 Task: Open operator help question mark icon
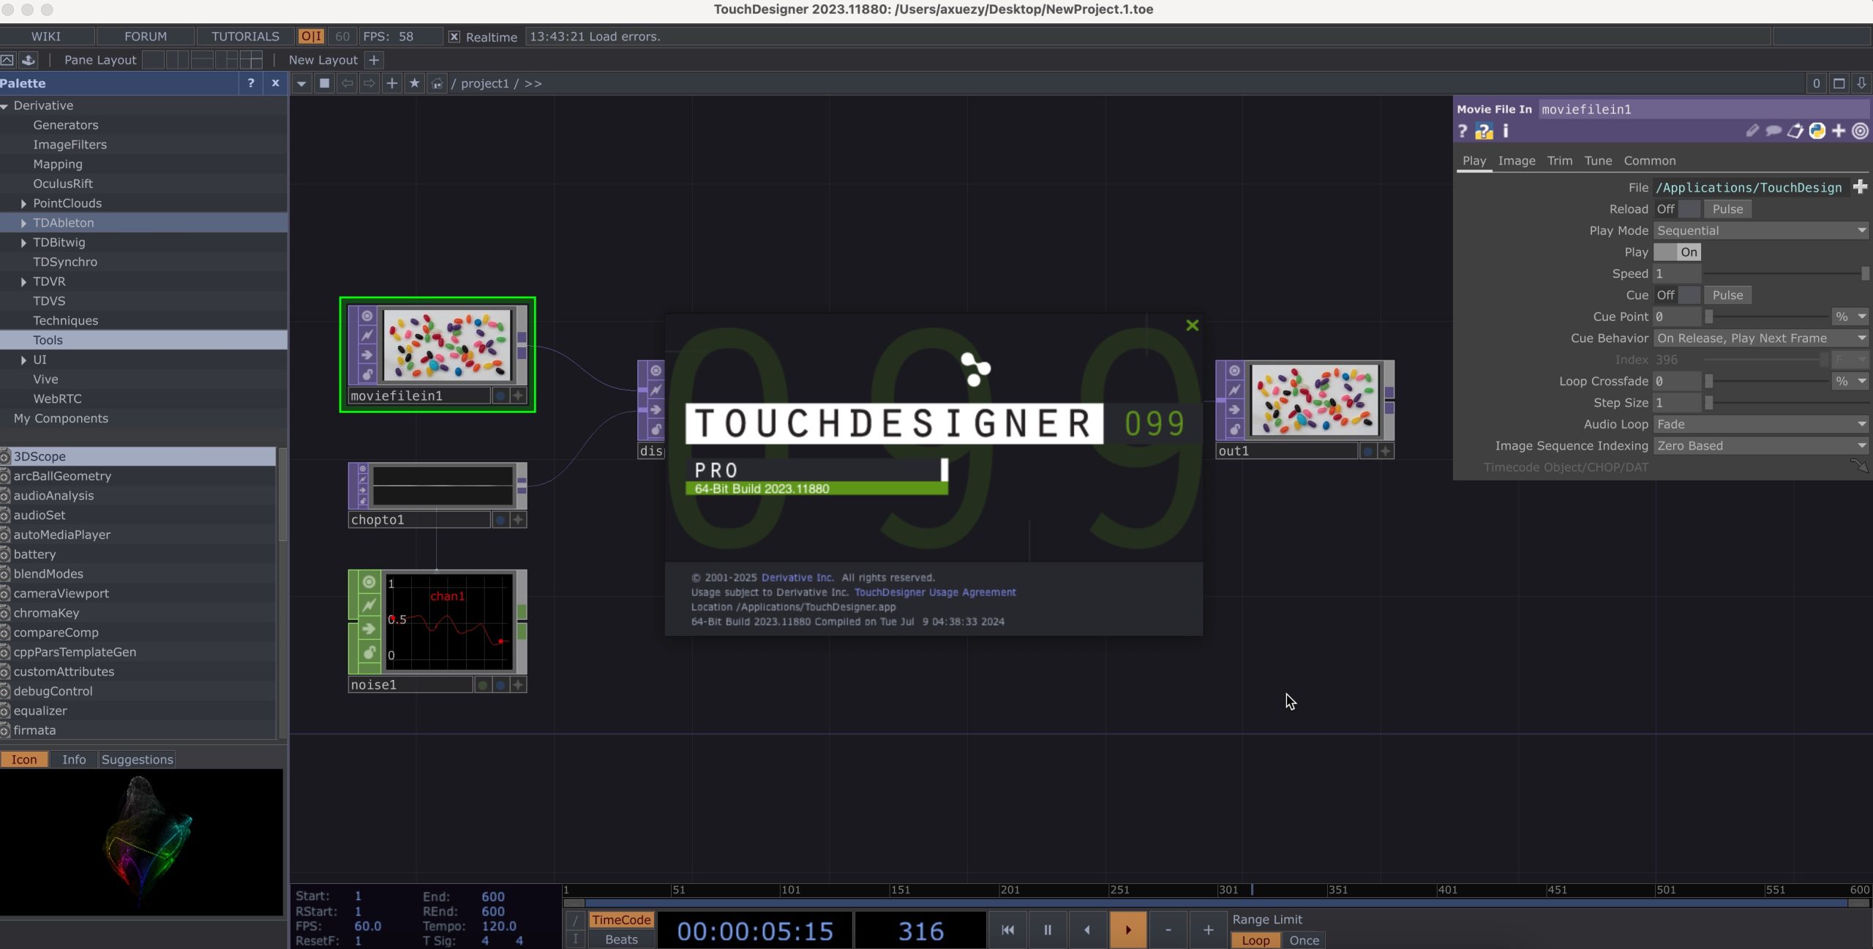pos(1462,131)
